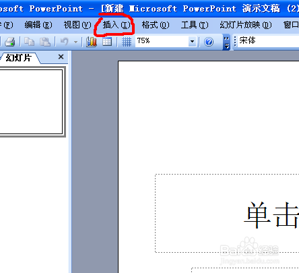The height and width of the screenshot is (273, 299).
Task: Switch to the 幻灯片 tab
Action: pos(18,58)
